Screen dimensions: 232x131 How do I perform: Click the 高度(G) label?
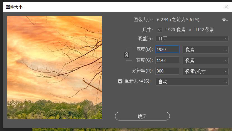click(x=144, y=60)
